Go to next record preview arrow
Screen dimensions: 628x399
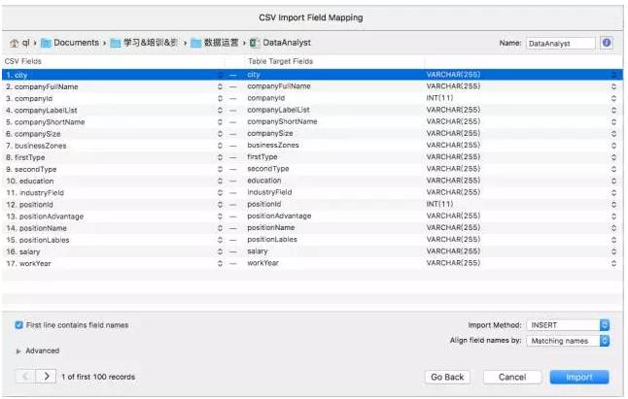46,377
